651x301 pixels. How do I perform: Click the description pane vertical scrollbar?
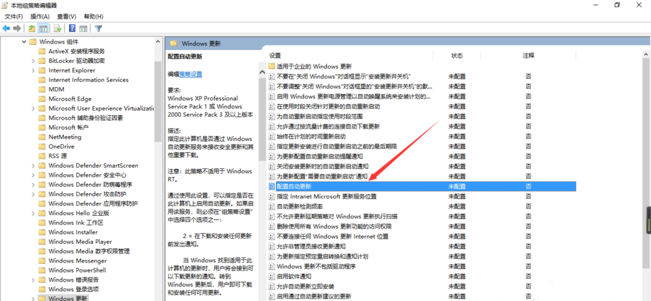click(262, 183)
